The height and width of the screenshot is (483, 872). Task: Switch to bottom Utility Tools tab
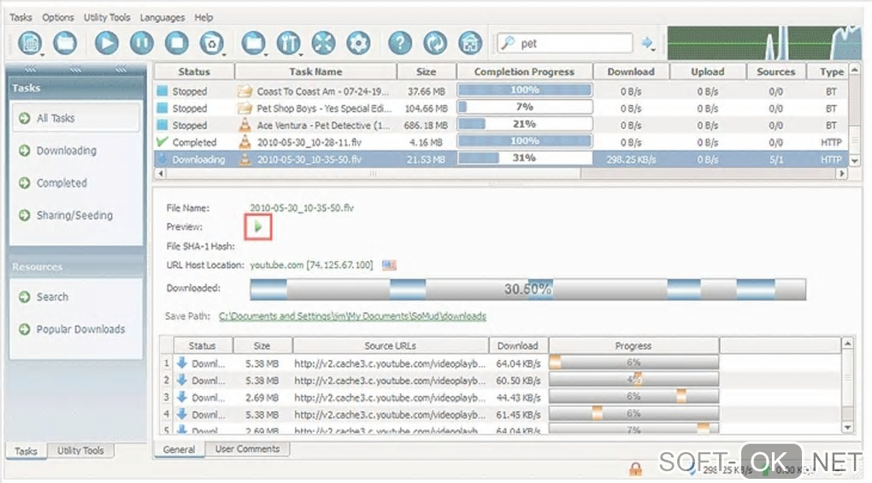pos(80,451)
